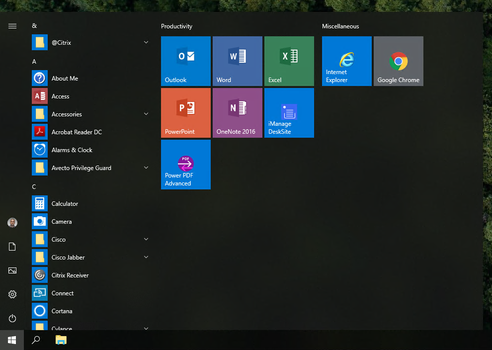Open the Excel tile

[289, 61]
